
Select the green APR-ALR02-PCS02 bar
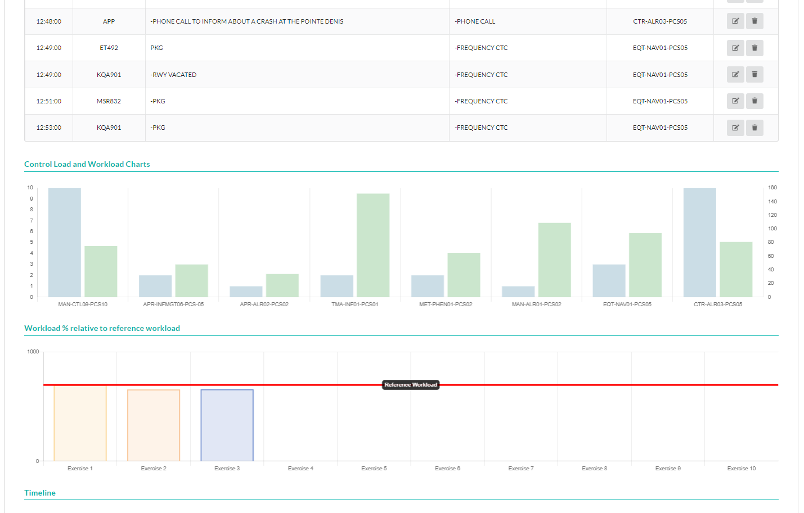point(282,285)
